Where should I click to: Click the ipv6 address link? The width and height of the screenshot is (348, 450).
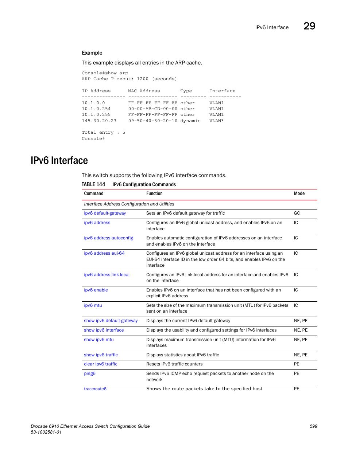click(97, 223)
